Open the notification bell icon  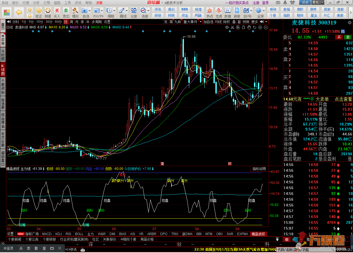point(285,2)
